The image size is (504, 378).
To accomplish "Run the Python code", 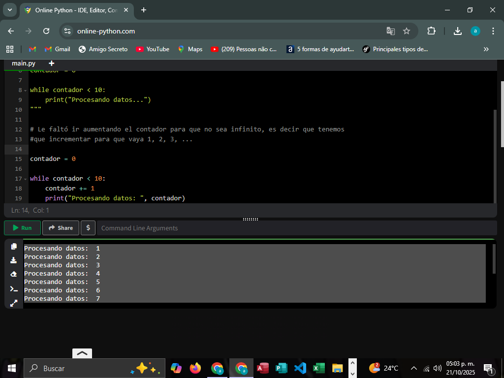I will (22, 228).
